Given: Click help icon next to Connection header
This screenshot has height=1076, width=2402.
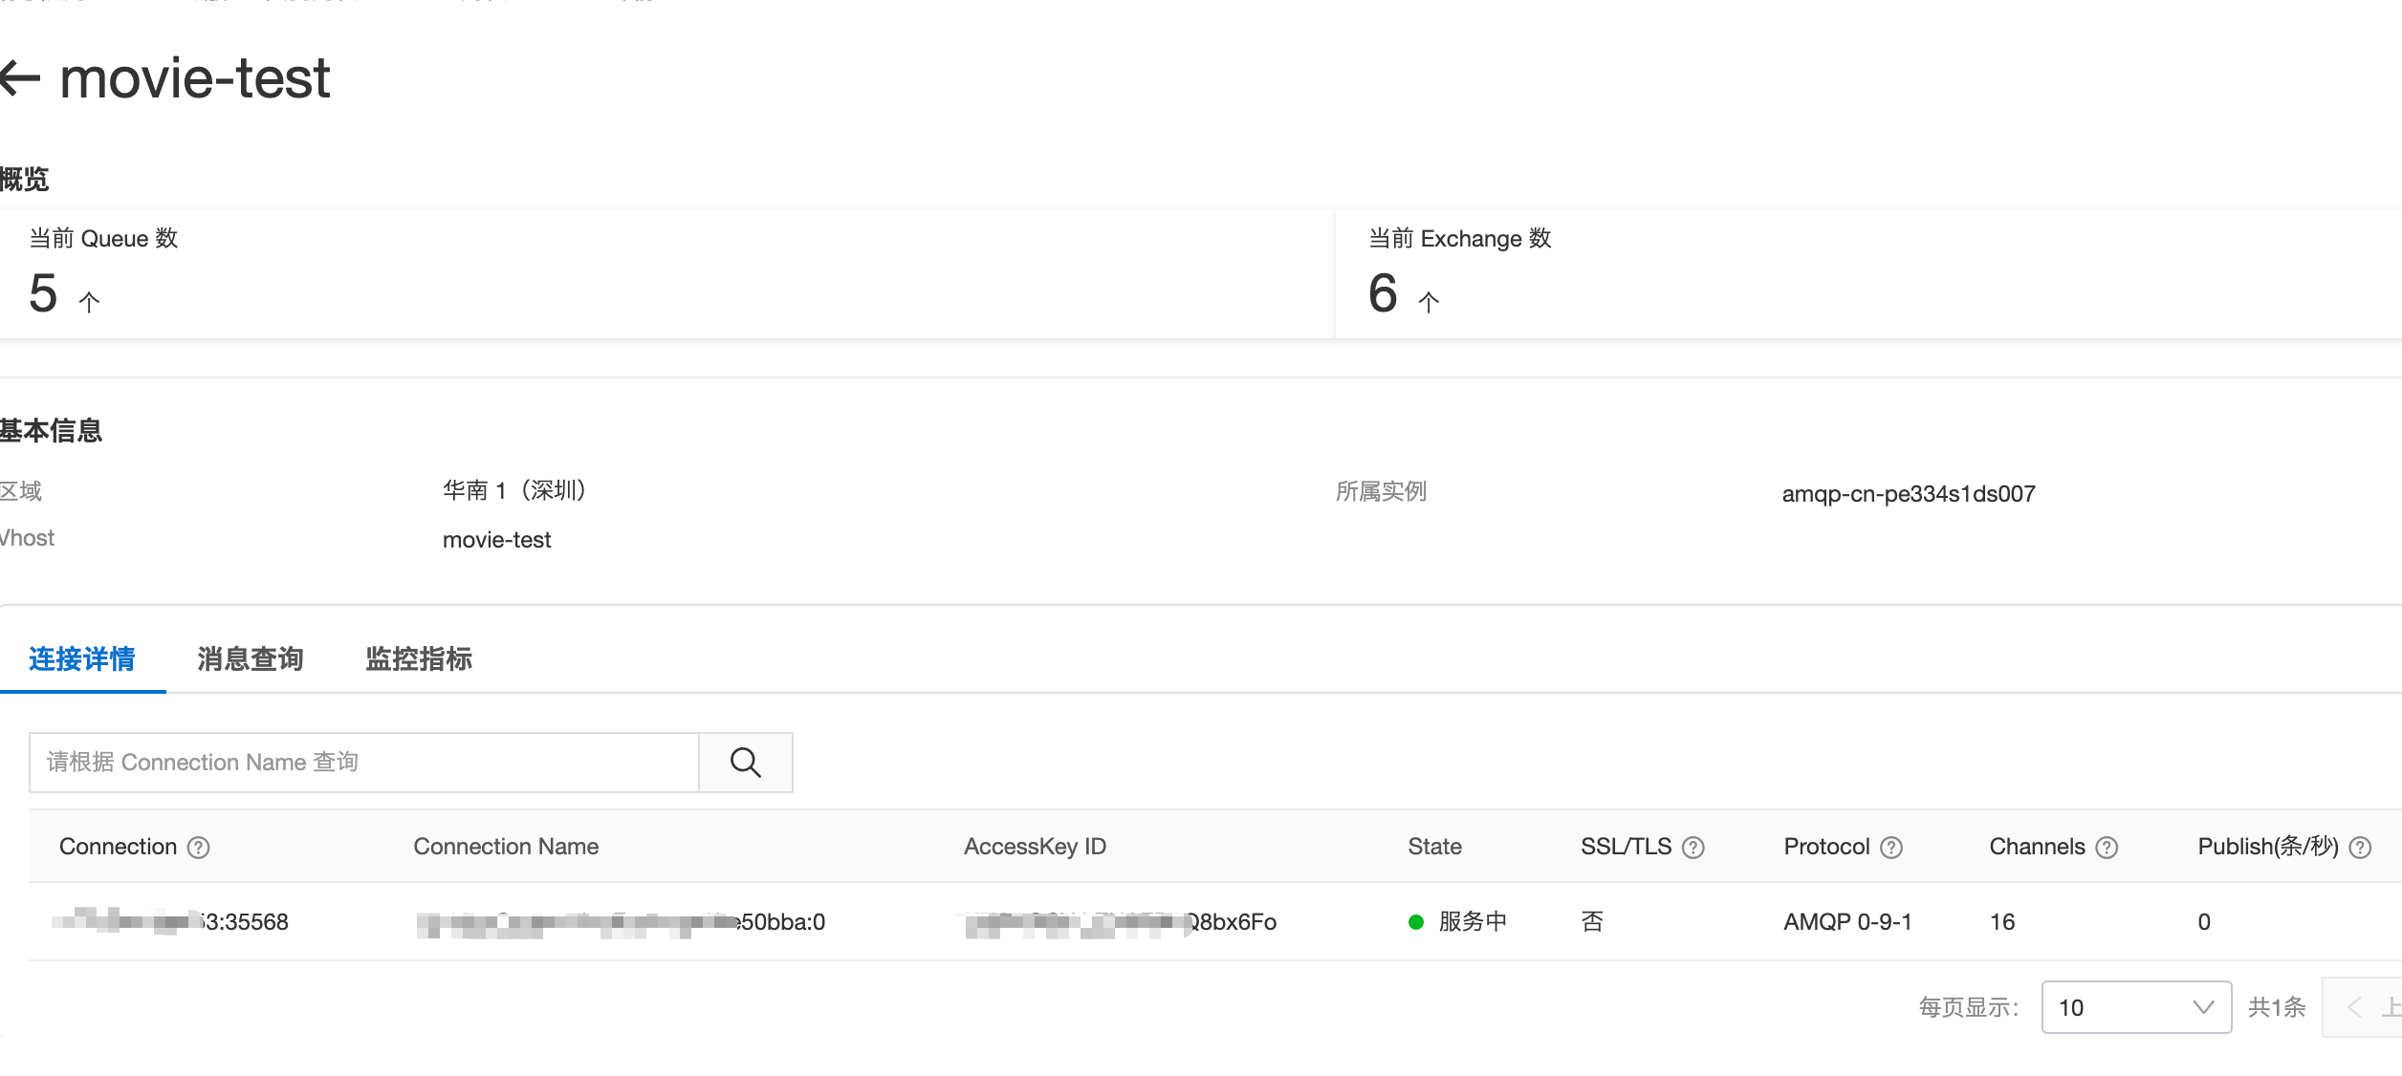Looking at the screenshot, I should click(x=199, y=848).
